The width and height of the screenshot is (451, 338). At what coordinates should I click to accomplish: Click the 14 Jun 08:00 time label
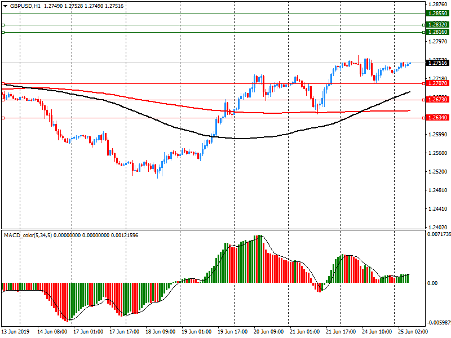52,332
